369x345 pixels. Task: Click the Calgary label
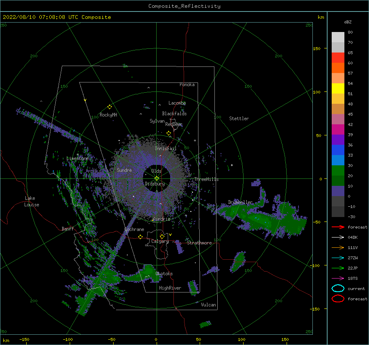[x=160, y=241]
